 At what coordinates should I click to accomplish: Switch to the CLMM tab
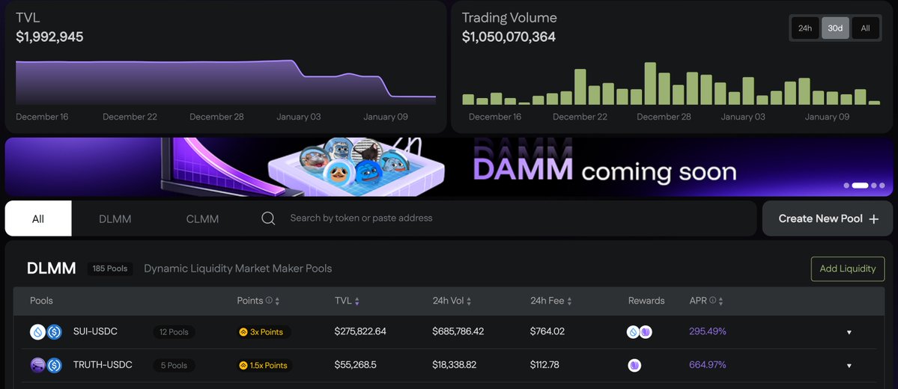(202, 219)
